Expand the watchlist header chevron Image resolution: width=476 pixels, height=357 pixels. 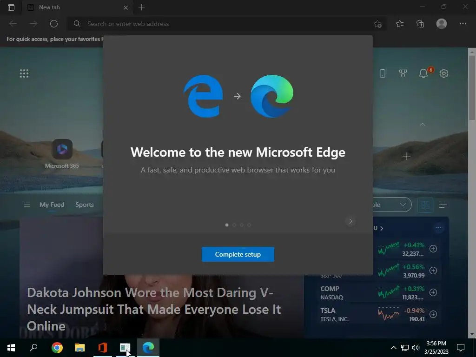[x=382, y=228]
